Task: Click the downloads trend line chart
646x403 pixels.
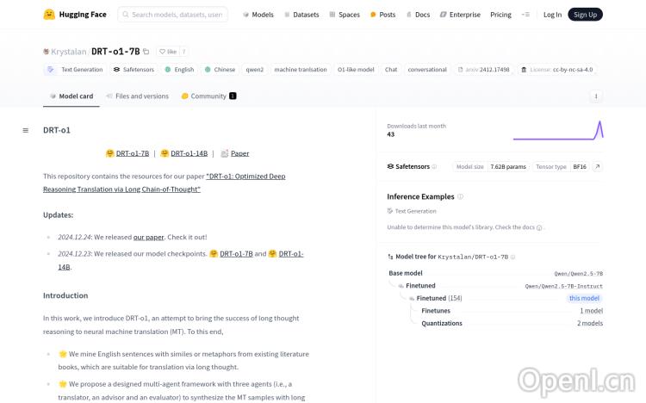Action: tap(557, 130)
